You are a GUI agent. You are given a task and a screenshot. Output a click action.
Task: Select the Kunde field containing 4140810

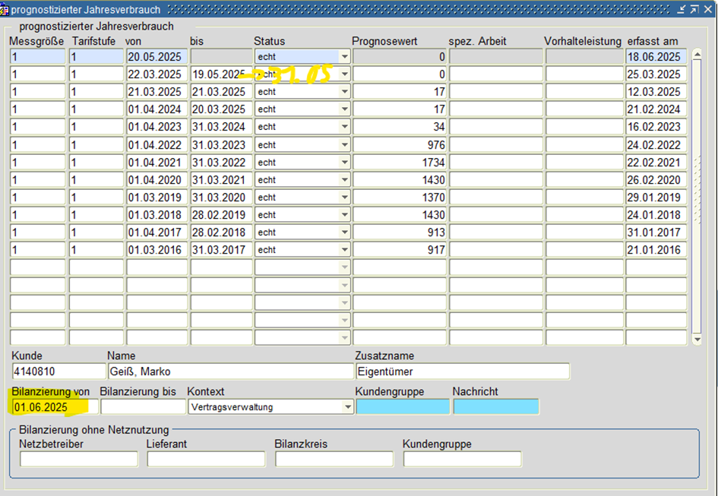click(59, 371)
